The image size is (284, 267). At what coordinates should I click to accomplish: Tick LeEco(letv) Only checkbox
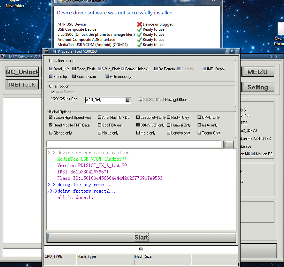tap(138, 117)
